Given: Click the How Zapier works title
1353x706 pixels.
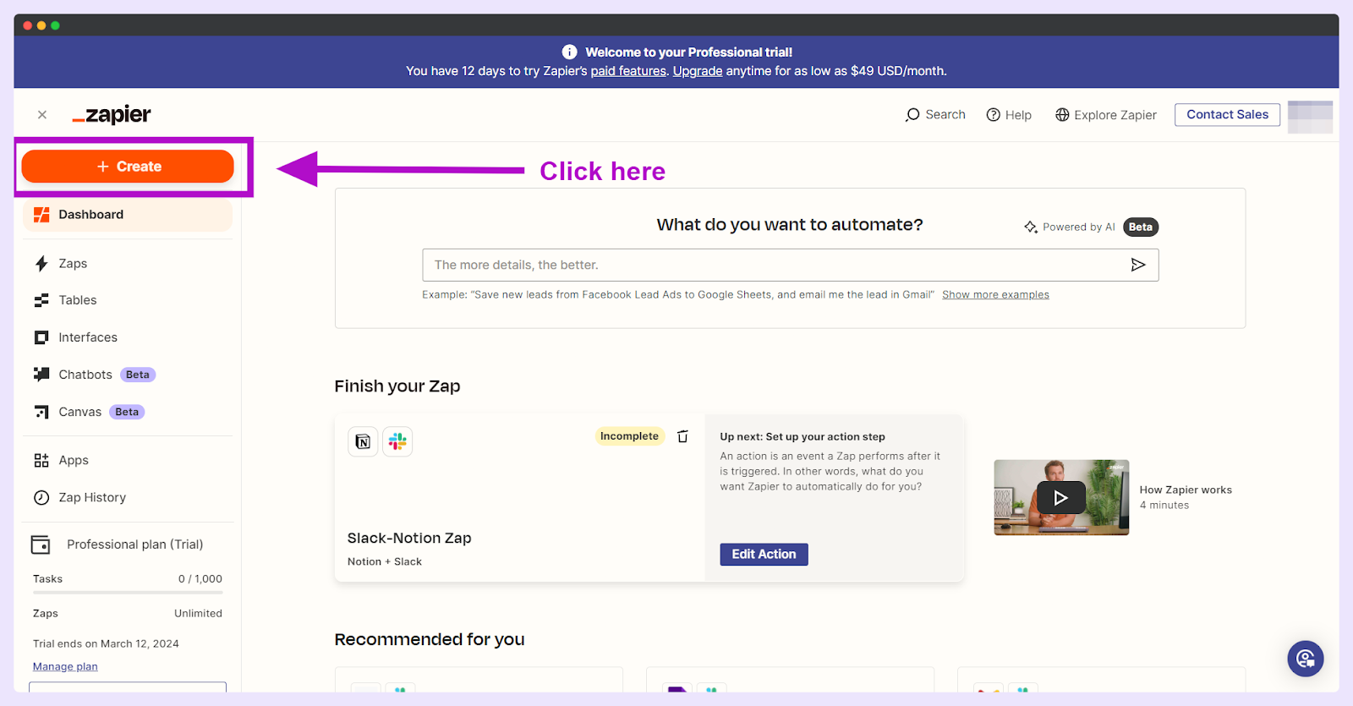Looking at the screenshot, I should point(1186,490).
